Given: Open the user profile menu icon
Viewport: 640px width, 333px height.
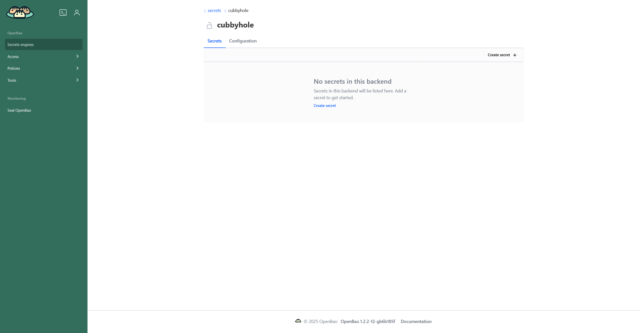Looking at the screenshot, I should (x=77, y=12).
